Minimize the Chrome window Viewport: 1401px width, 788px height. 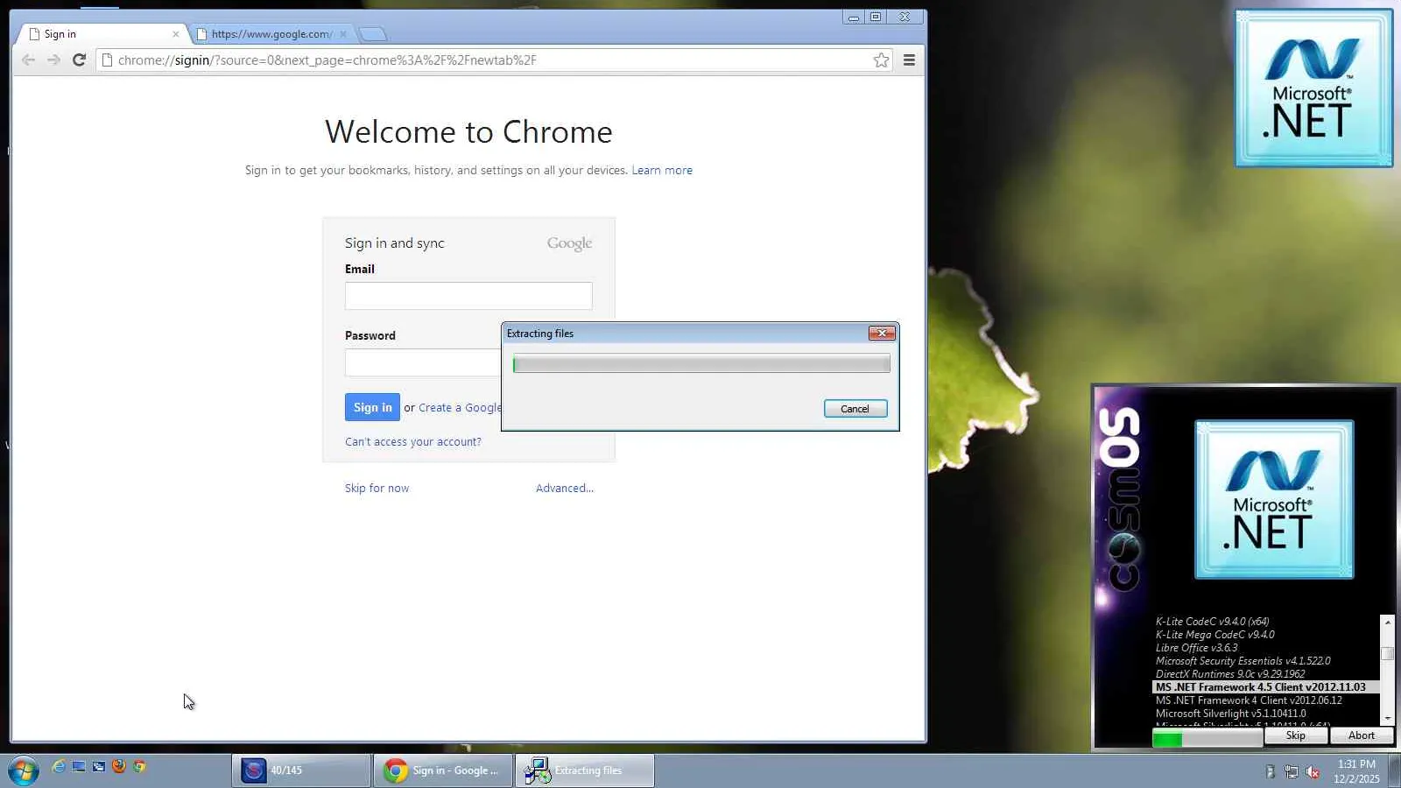[854, 17]
